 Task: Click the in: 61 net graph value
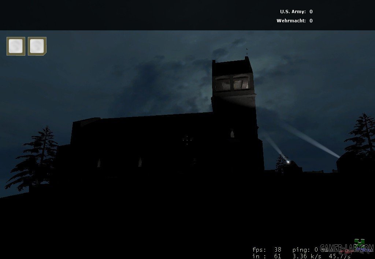coord(267,256)
